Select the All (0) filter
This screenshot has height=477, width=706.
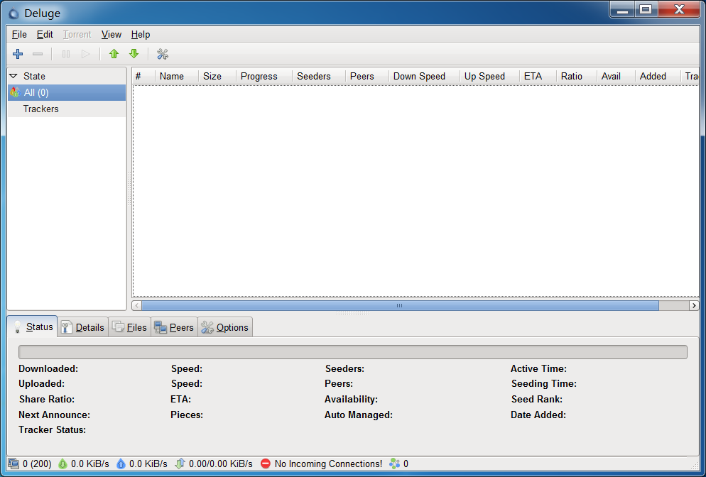click(x=36, y=92)
